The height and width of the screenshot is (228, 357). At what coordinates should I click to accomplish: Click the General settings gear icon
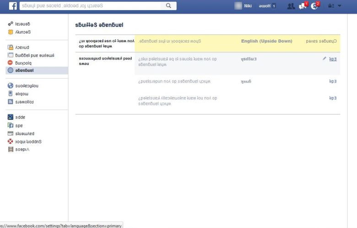tap(11, 24)
